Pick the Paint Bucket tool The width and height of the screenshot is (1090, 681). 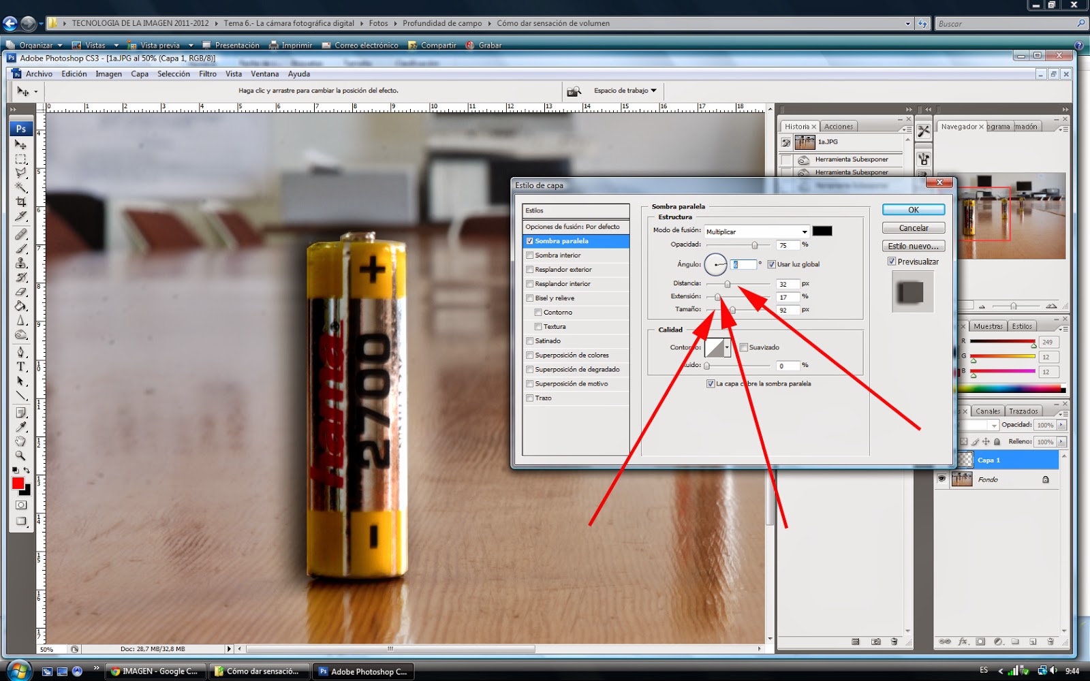click(x=21, y=306)
